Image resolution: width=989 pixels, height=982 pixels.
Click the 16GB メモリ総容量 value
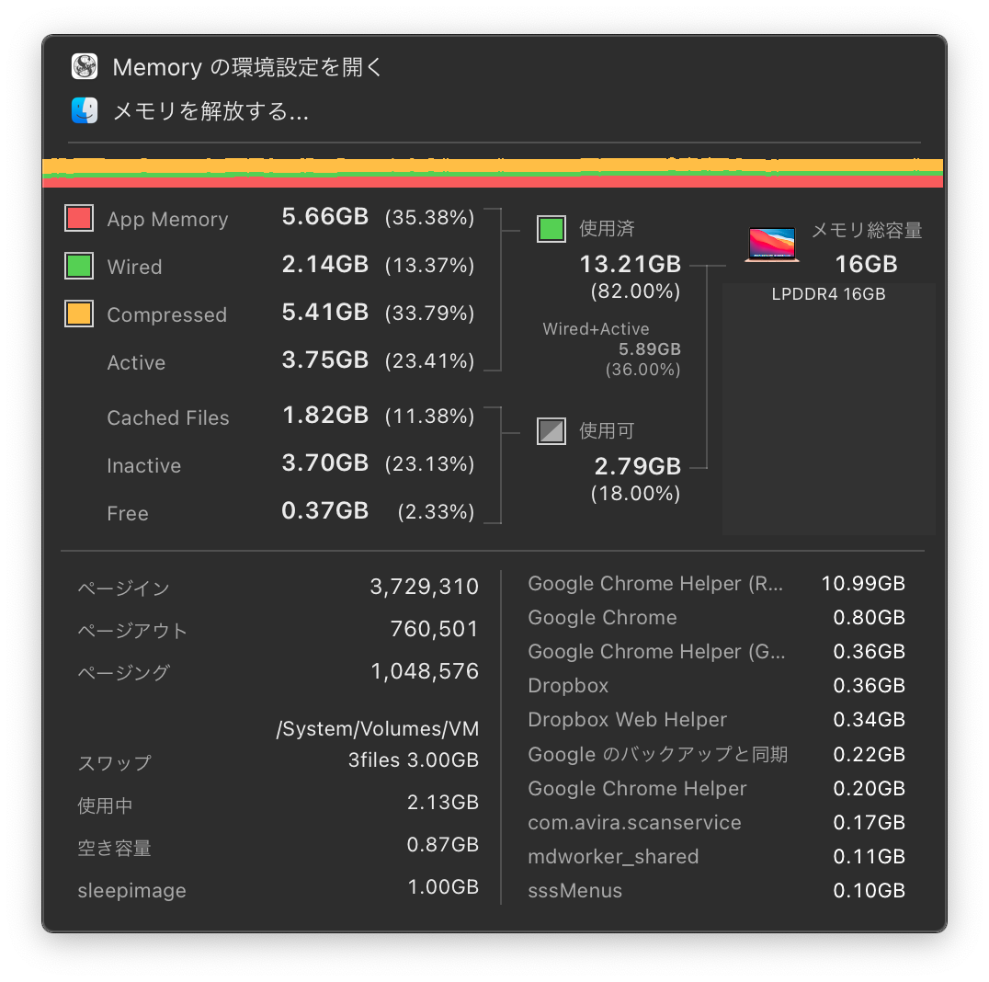tap(866, 265)
